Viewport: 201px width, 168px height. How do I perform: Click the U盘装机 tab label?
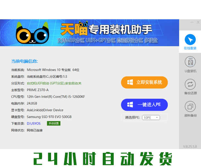pos(190,71)
